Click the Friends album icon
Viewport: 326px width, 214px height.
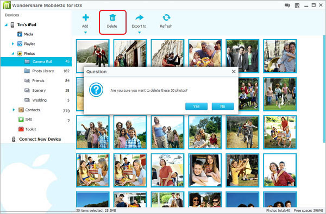(27, 80)
